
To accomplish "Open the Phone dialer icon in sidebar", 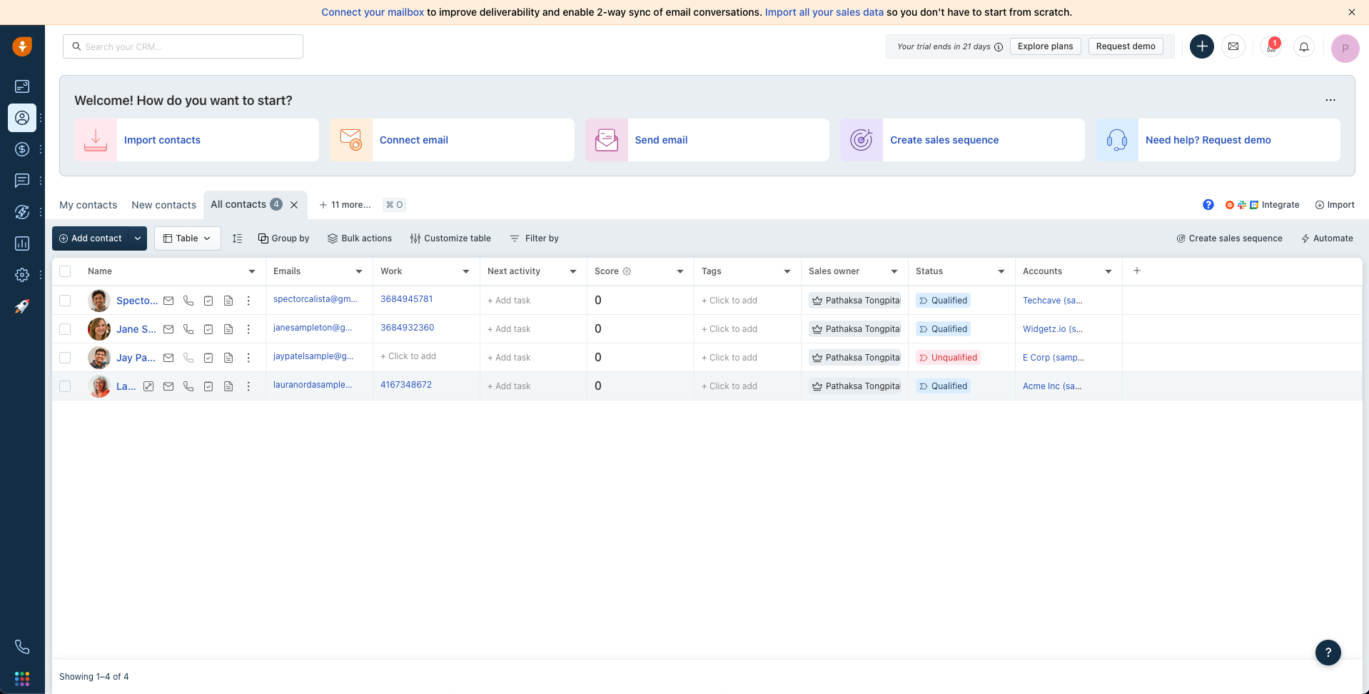I will [x=22, y=647].
